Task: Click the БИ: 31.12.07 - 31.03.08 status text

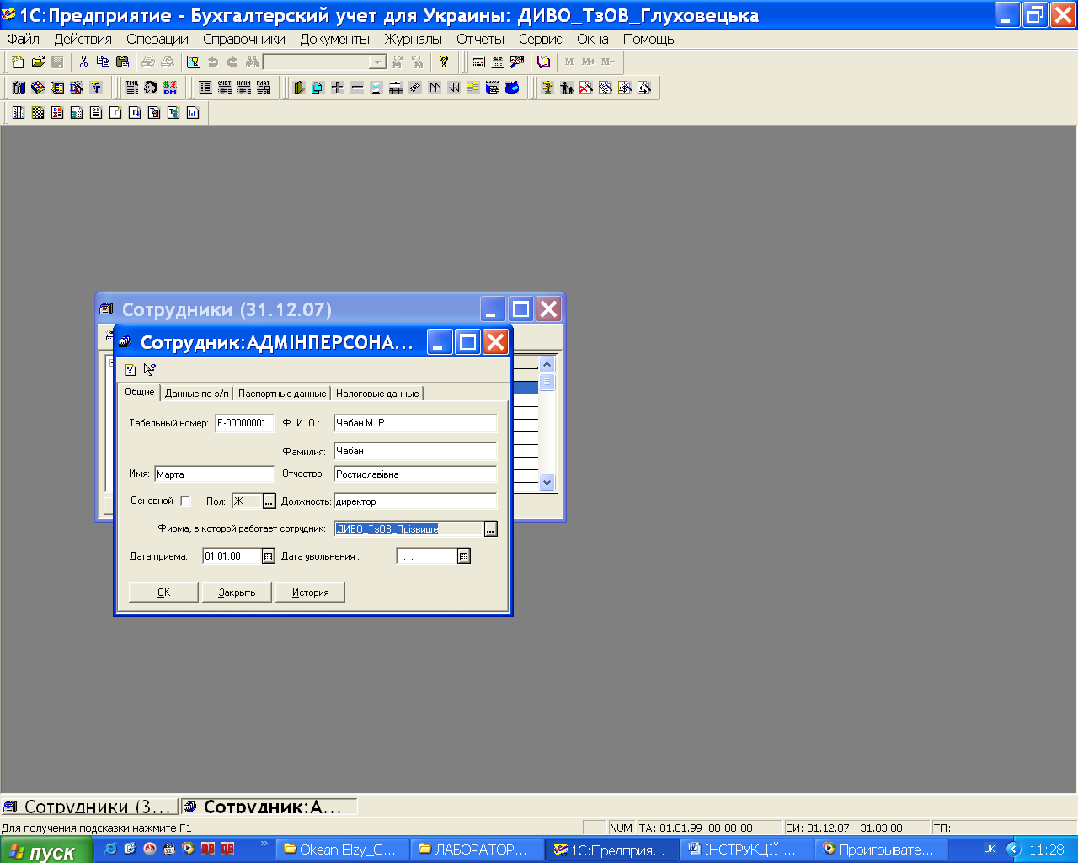Action: 844,828
